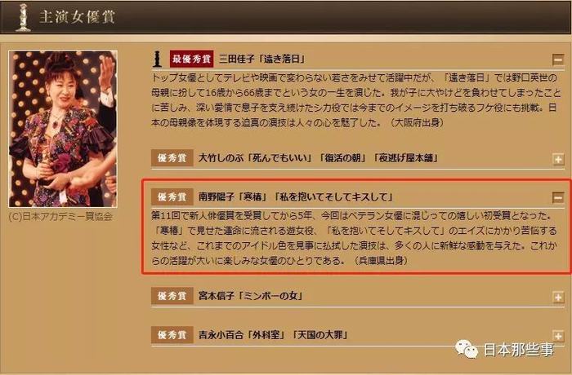Click the 優秀賞 badge beside 宮本信子
Screen dimensions: 572x375
172,296
